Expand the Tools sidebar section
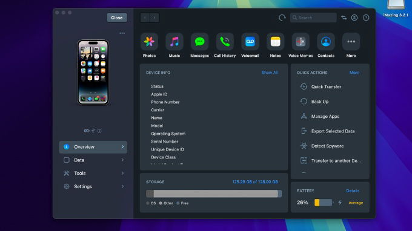Image resolution: width=412 pixels, height=231 pixels. coord(93,173)
